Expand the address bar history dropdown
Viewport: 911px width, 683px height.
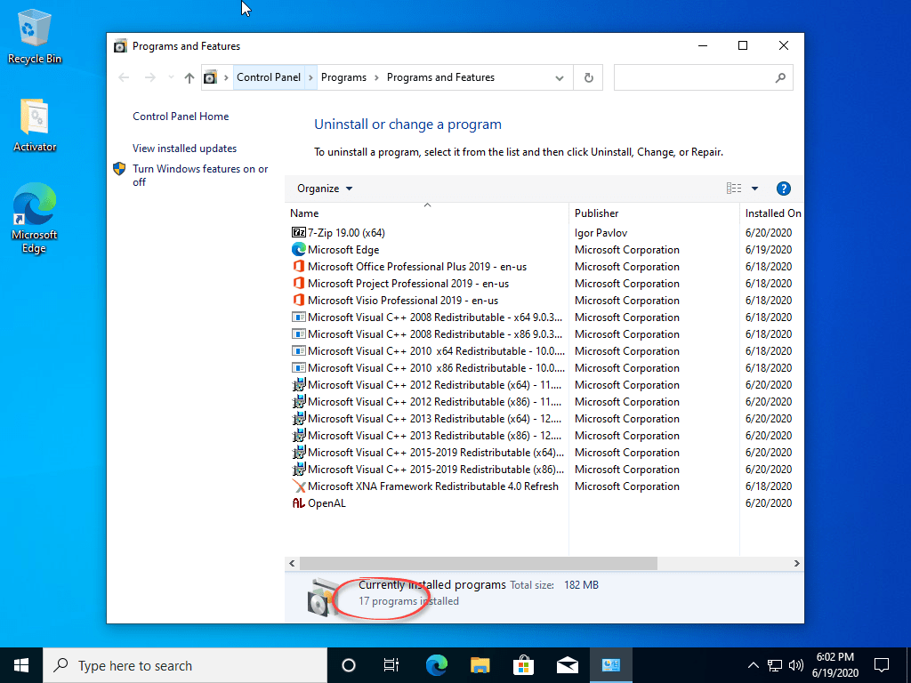[x=560, y=78]
